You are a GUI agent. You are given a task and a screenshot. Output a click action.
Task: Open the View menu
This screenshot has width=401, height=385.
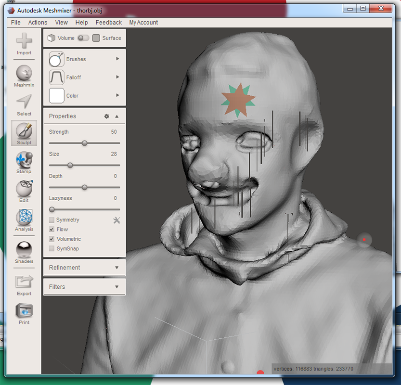[x=62, y=23]
